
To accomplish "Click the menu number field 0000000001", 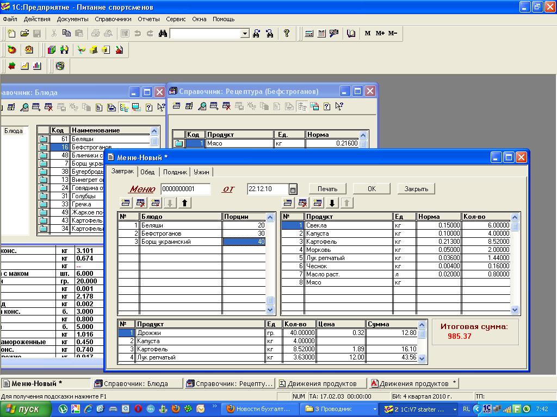I will 185,189.
